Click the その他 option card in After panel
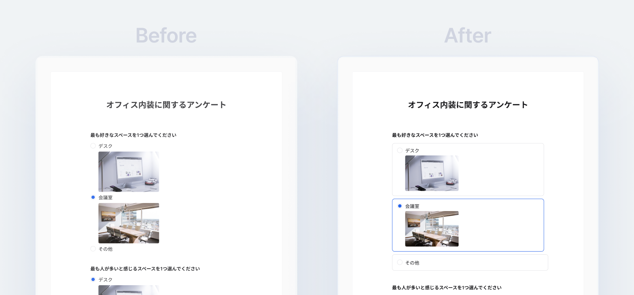Image resolution: width=634 pixels, height=295 pixels. [x=470, y=262]
